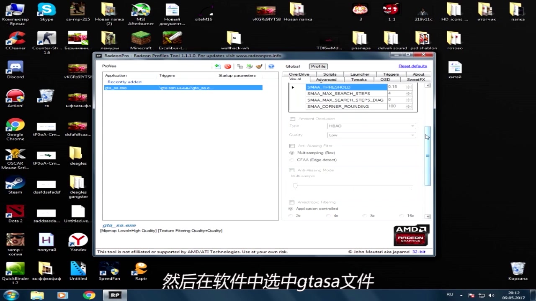Select the 4x anisotropic option
Image resolution: width=536 pixels, height=301 pixels.
pyautogui.click(x=329, y=216)
